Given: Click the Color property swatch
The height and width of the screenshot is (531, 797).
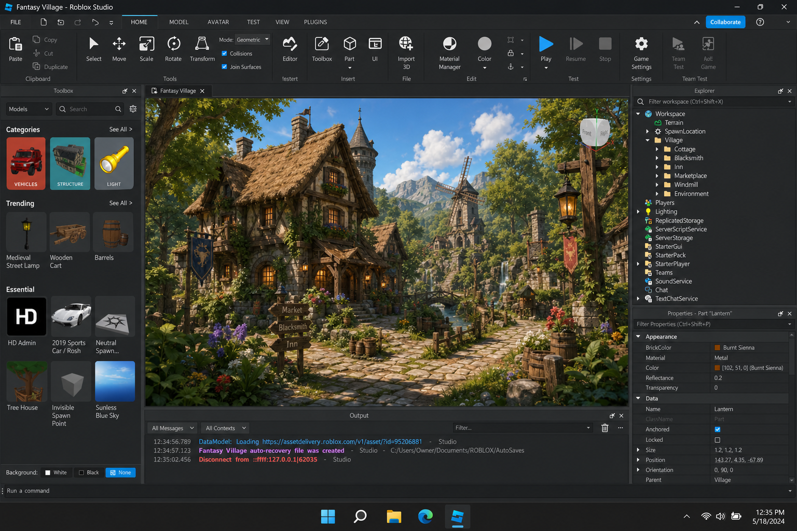Looking at the screenshot, I should tap(717, 368).
